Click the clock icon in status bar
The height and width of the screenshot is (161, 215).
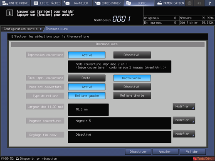click(3, 159)
